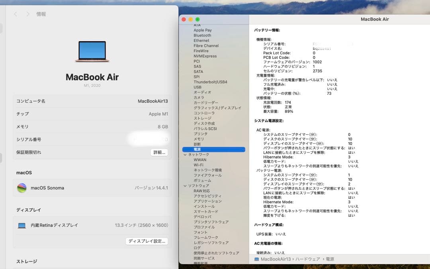
Task: Select アクセシビリティ in the sidebar
Action: click(x=207, y=196)
